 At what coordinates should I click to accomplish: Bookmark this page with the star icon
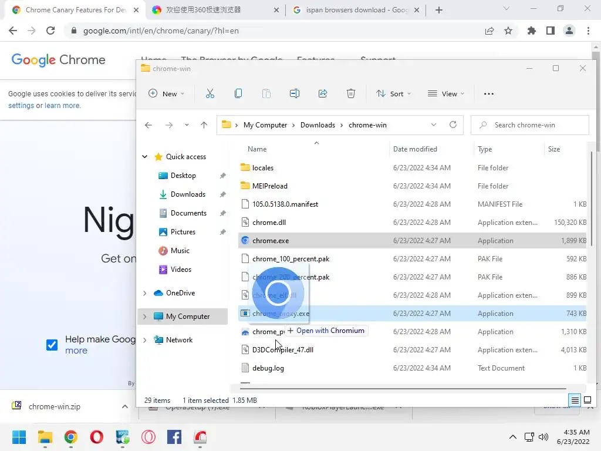pos(508,31)
